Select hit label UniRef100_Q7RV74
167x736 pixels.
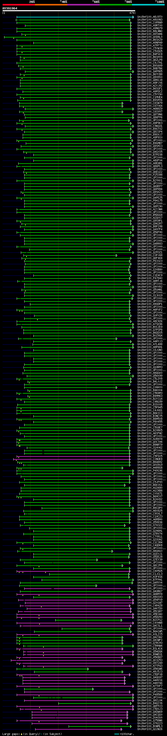(x=150, y=534)
